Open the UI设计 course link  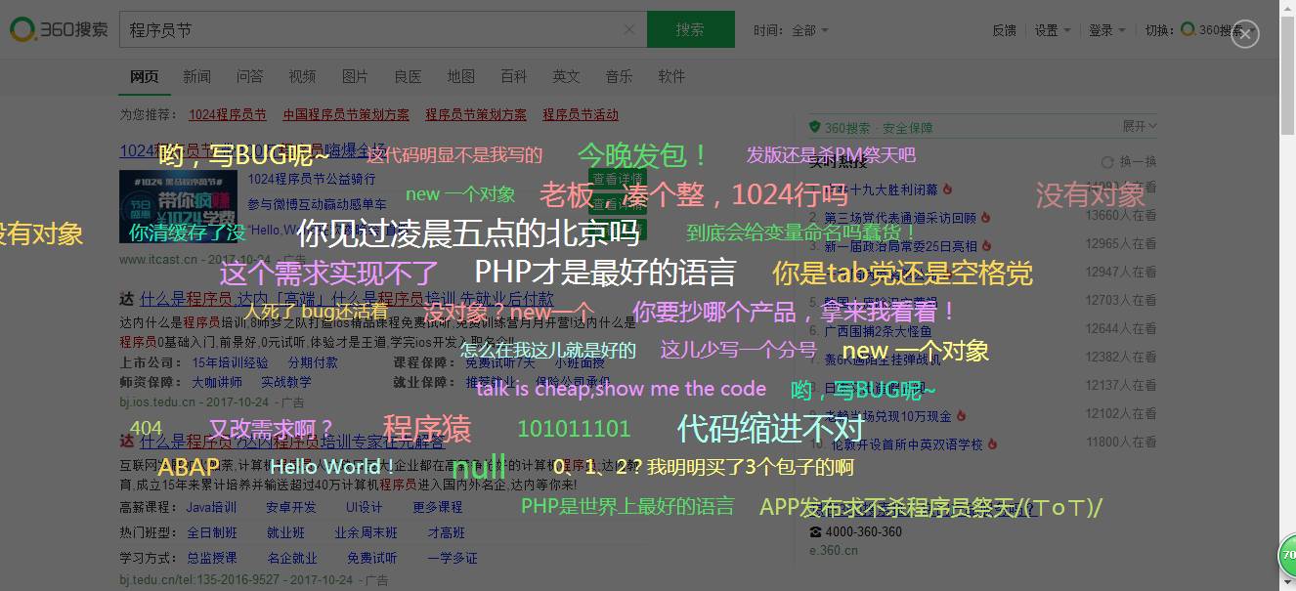click(365, 507)
